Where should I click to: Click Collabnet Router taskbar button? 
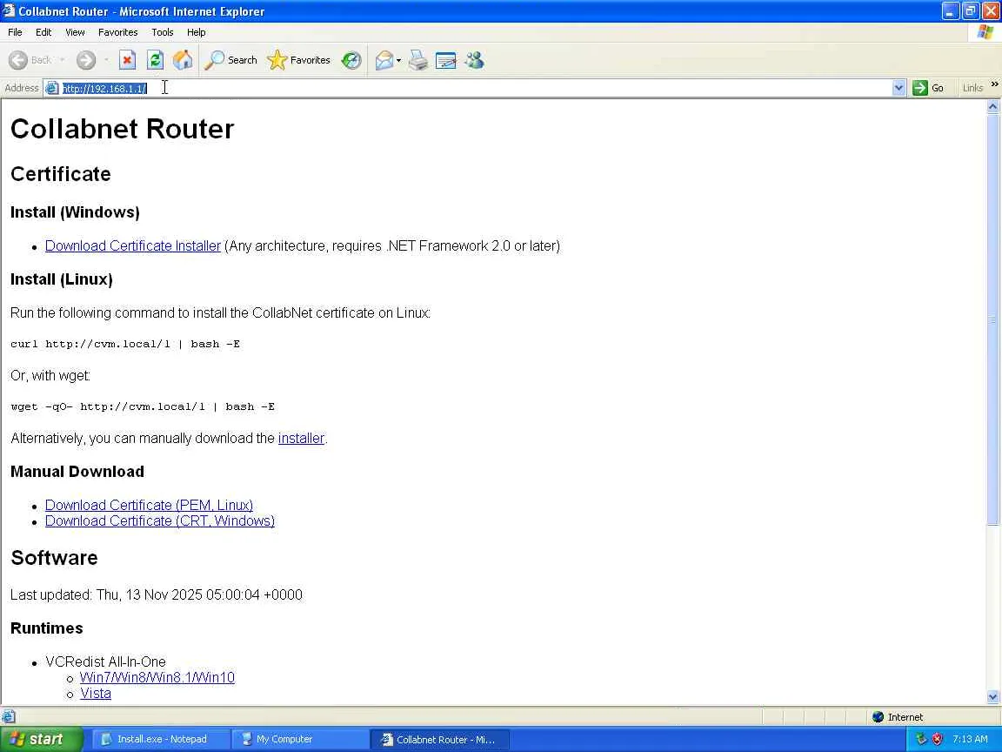pos(440,739)
